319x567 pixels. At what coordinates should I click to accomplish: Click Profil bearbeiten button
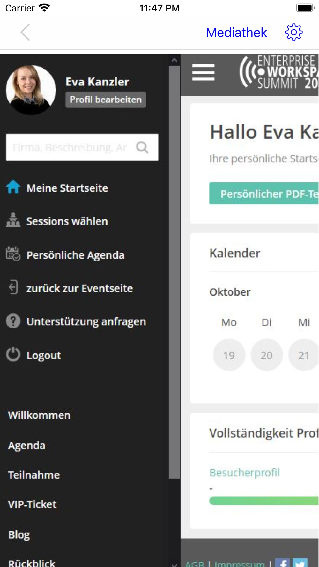coord(106,100)
